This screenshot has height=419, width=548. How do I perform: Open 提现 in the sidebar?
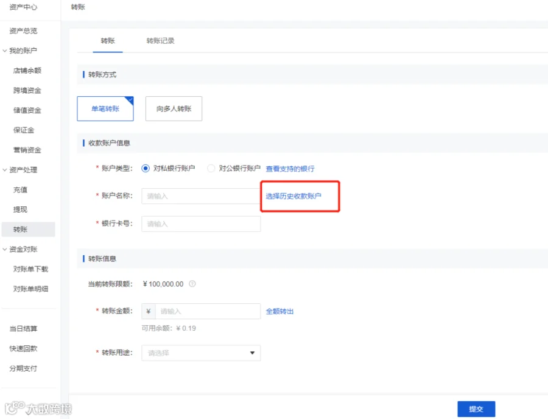[20, 209]
